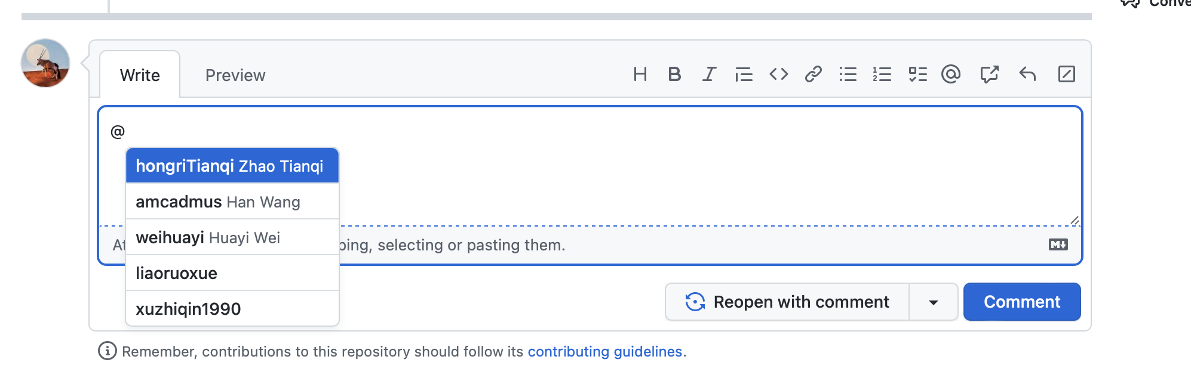1191x378 pixels.
Task: Open the contributing guidelines link
Action: click(x=604, y=352)
